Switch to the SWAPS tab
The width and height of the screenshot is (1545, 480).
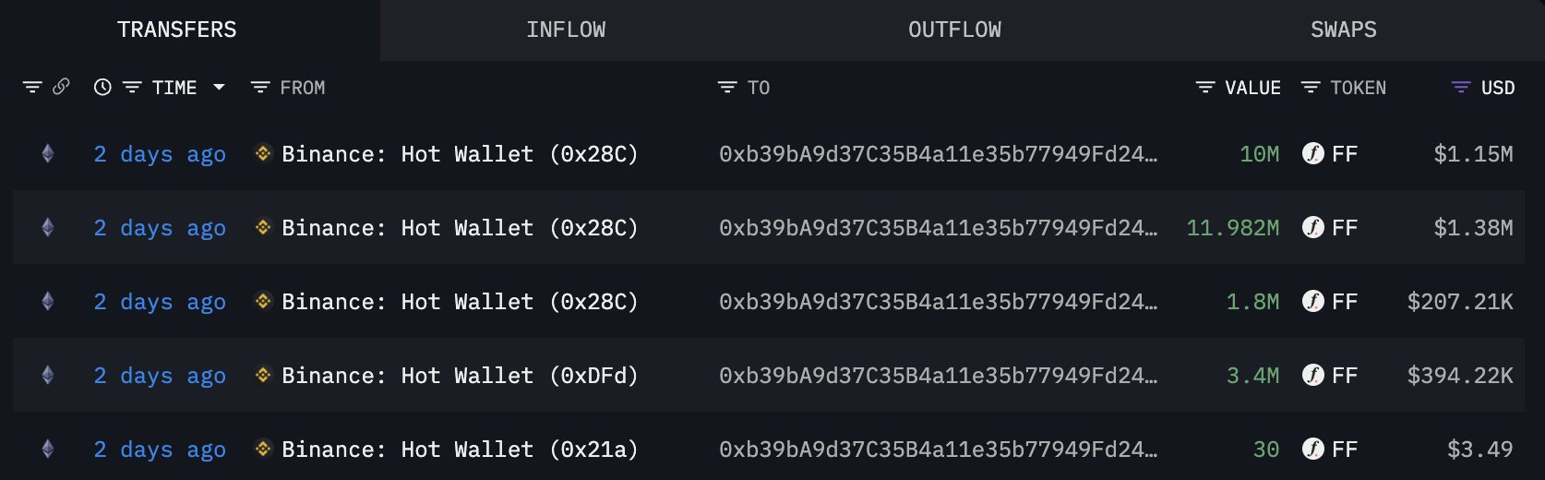click(1343, 30)
